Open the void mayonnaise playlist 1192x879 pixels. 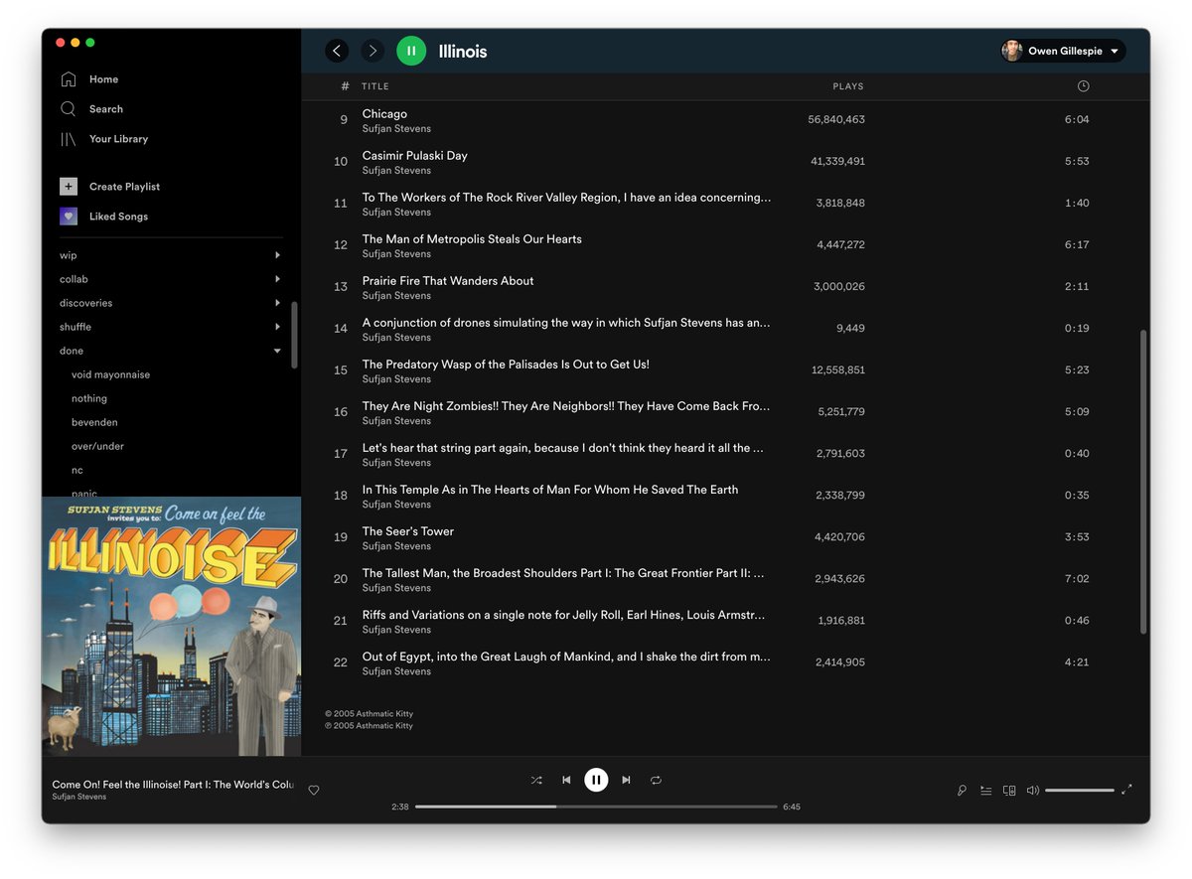111,374
